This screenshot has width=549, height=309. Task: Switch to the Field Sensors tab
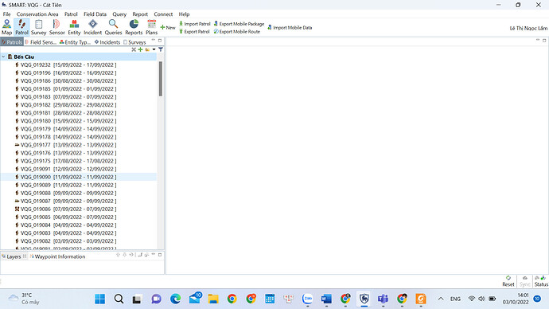(x=41, y=42)
